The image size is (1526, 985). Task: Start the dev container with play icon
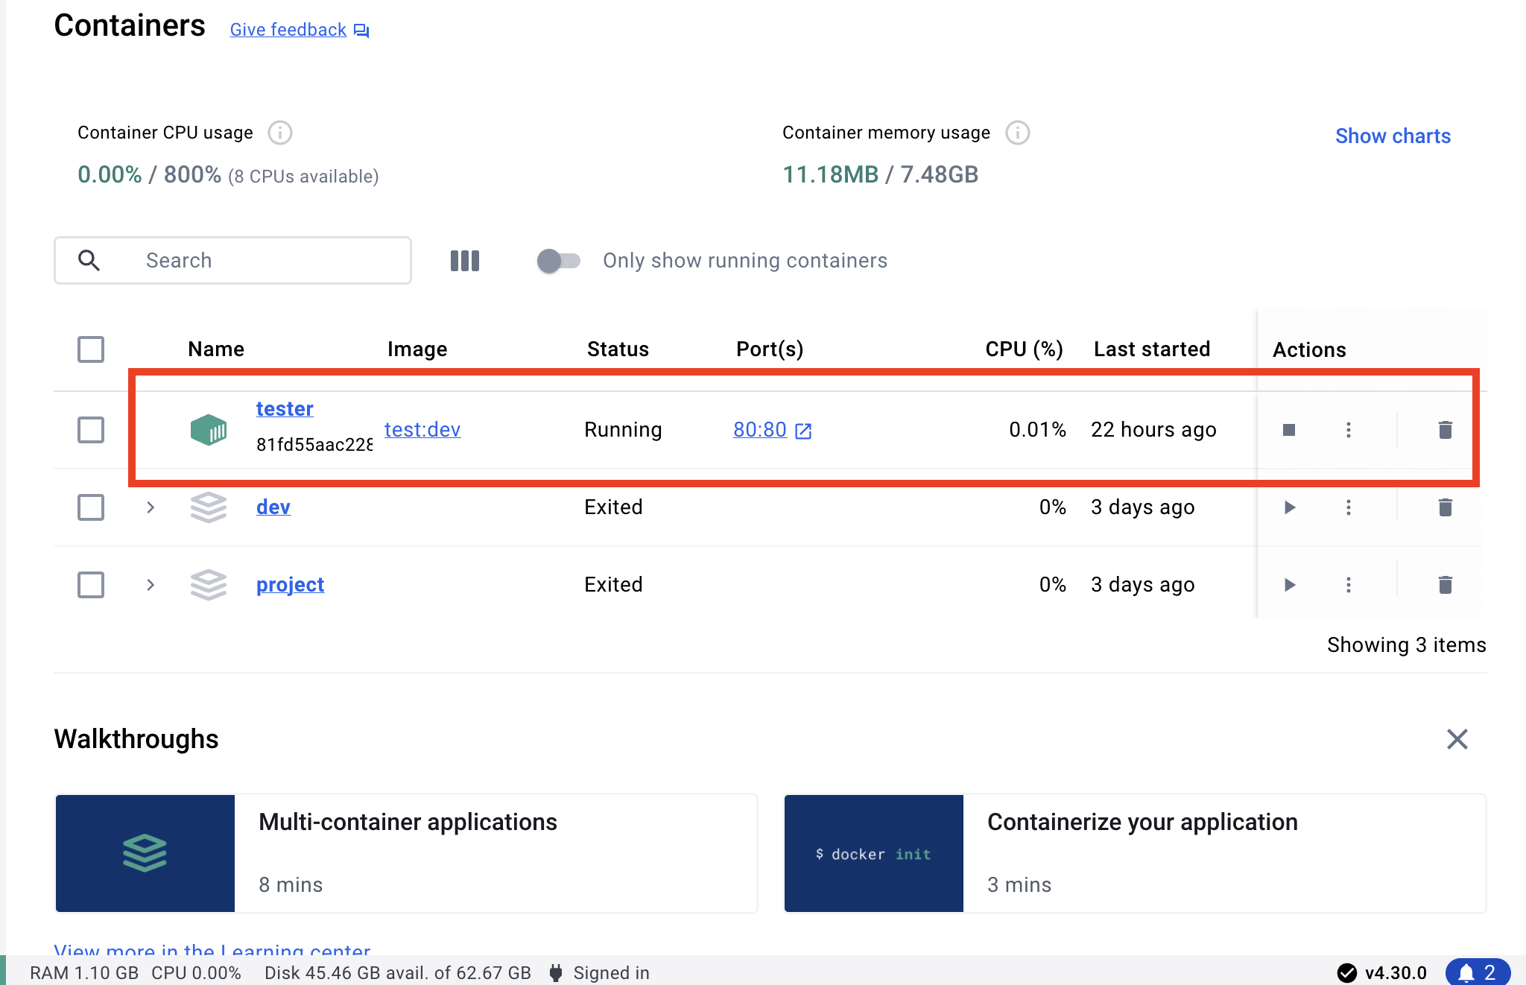1290,507
